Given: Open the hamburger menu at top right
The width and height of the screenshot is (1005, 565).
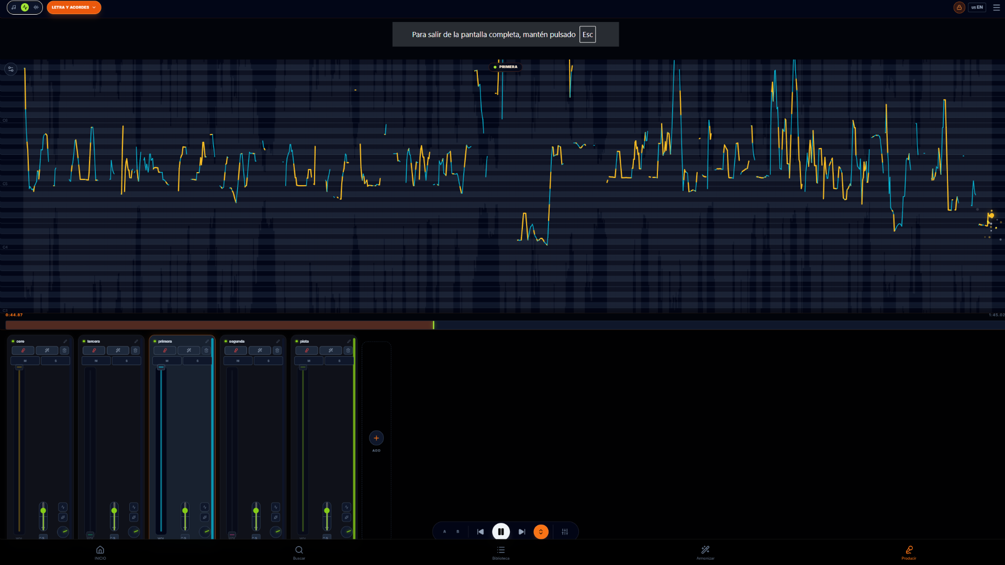Looking at the screenshot, I should click(x=997, y=7).
